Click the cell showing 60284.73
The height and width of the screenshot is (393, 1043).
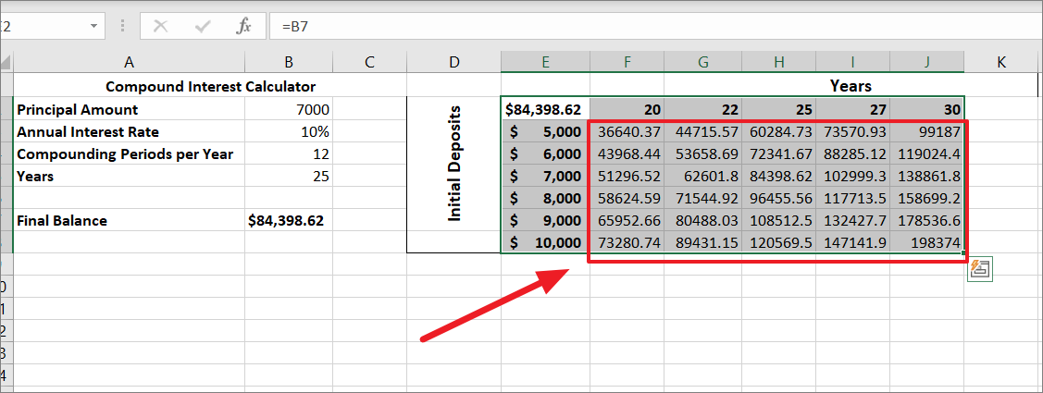click(779, 131)
